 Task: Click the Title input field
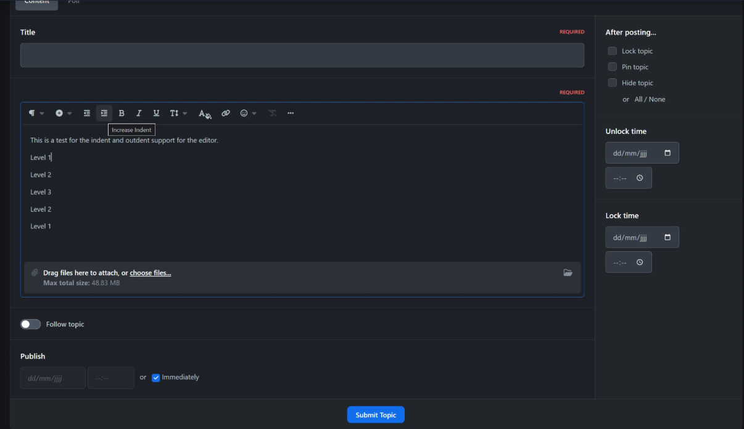[302, 55]
